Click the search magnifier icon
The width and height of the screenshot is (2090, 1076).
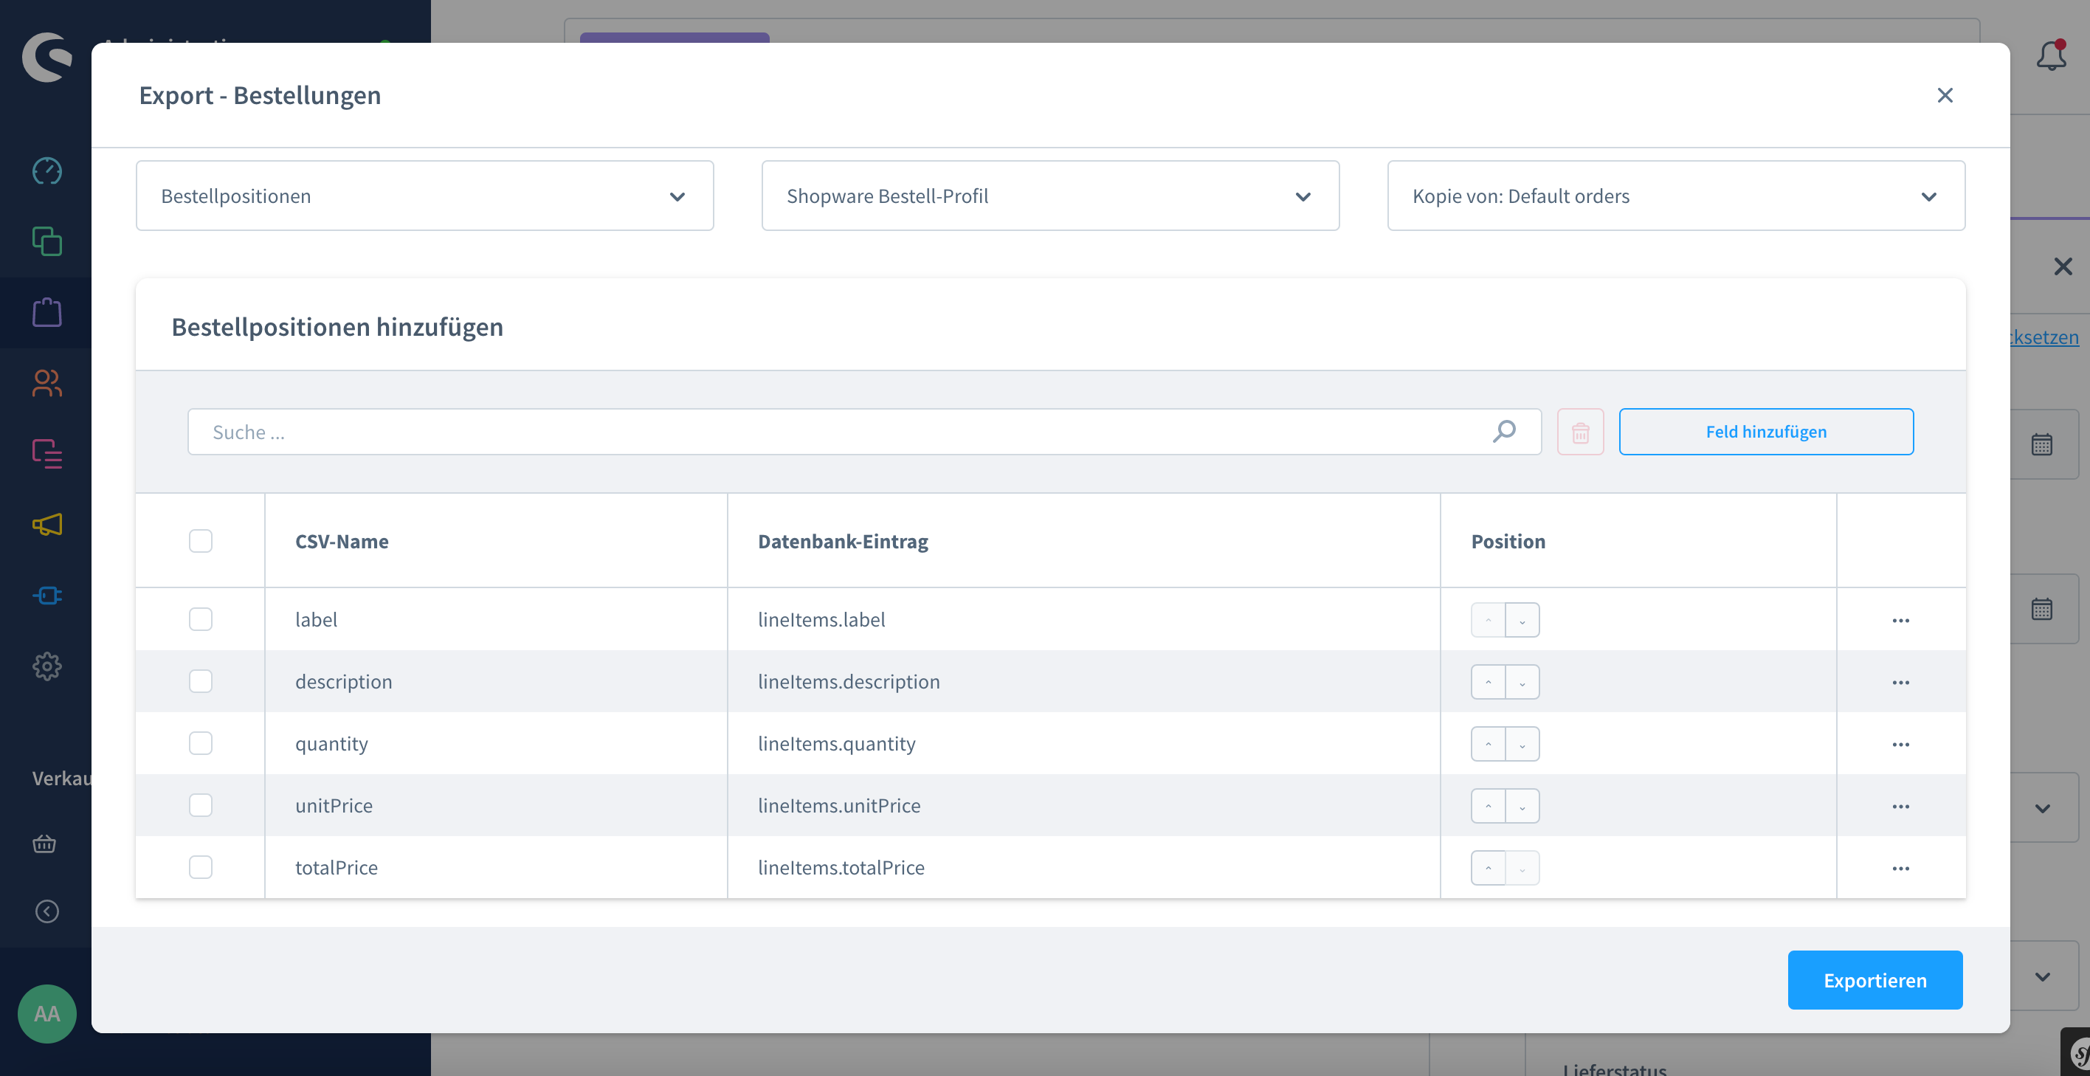click(1504, 431)
